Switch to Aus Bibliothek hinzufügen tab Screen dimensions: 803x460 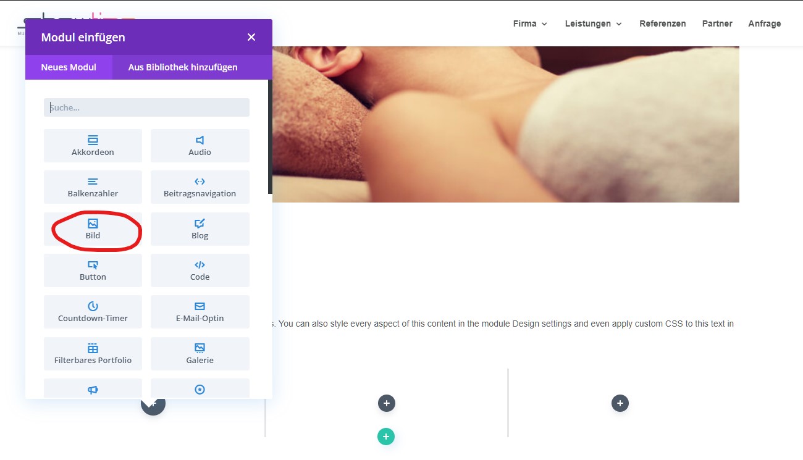pyautogui.click(x=183, y=67)
